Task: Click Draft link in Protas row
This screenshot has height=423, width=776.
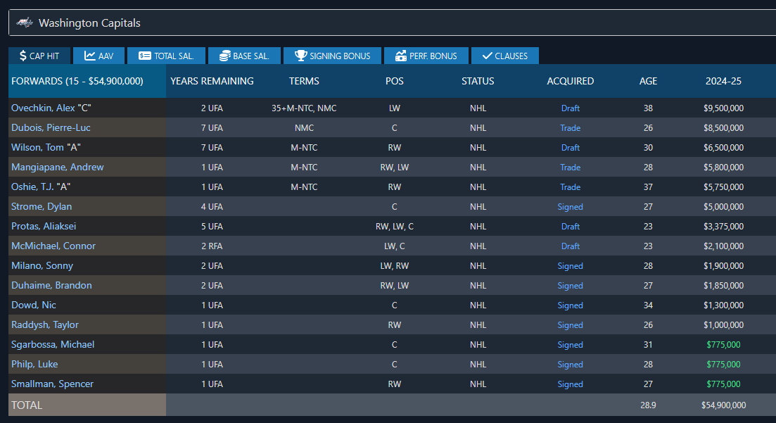Action: [x=570, y=227]
